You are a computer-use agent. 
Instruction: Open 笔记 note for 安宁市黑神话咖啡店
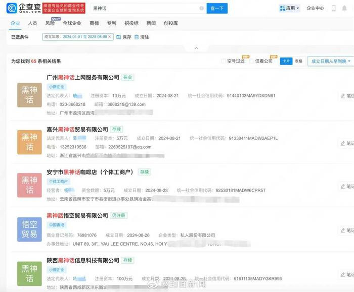coord(346,187)
